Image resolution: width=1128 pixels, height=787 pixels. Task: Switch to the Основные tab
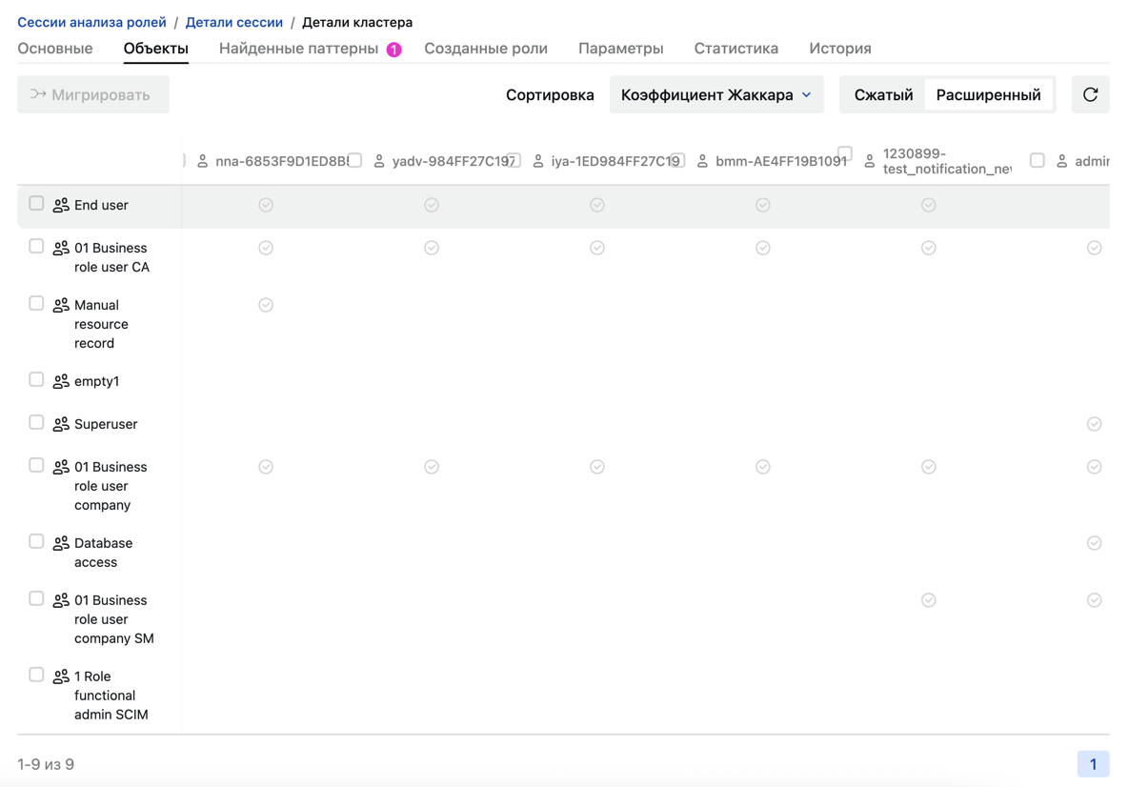click(55, 49)
